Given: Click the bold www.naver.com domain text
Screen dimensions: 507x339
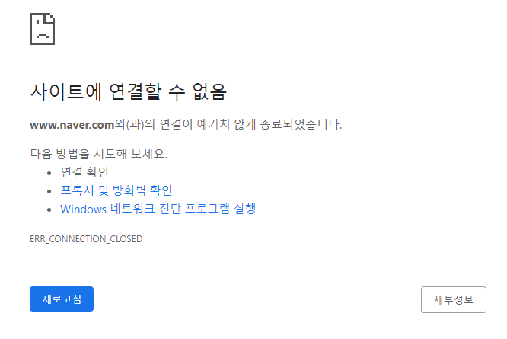Looking at the screenshot, I should pos(72,124).
